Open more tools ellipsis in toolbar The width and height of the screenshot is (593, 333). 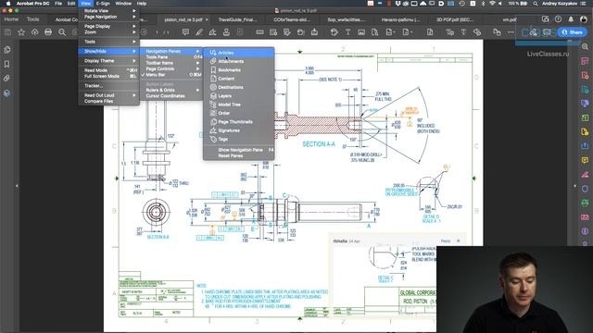(x=511, y=32)
